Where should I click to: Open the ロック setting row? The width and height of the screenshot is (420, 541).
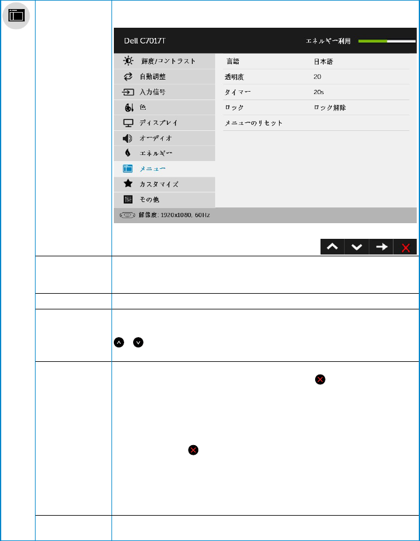(x=316, y=107)
